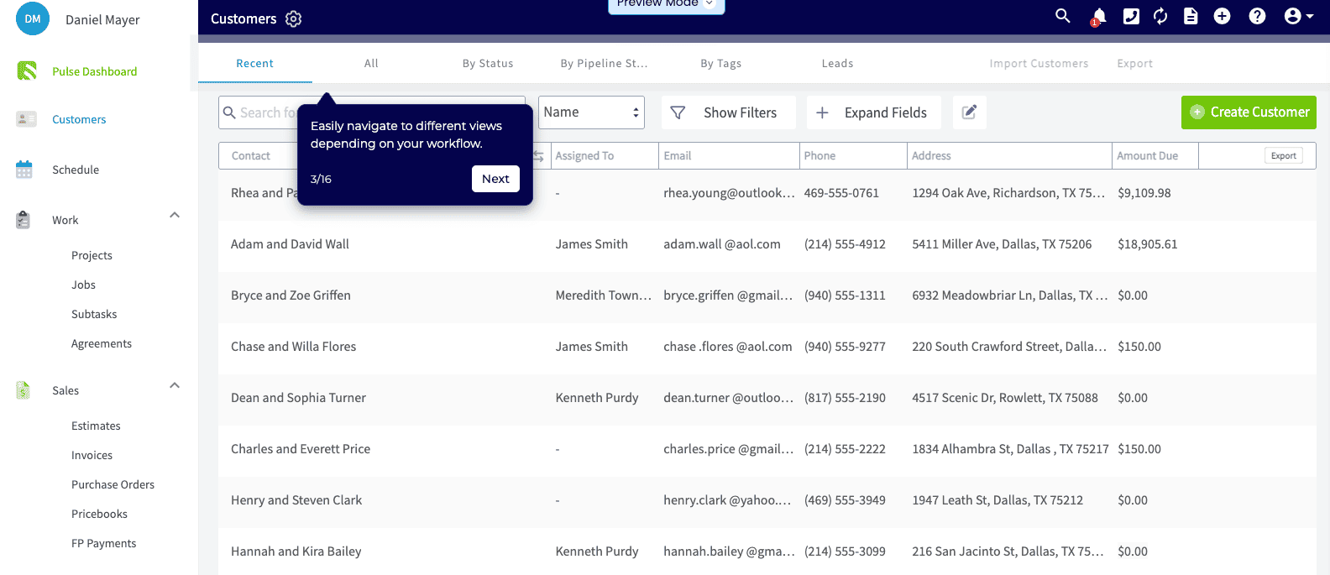
Task: Open the phone call log icon
Action: click(x=1131, y=16)
